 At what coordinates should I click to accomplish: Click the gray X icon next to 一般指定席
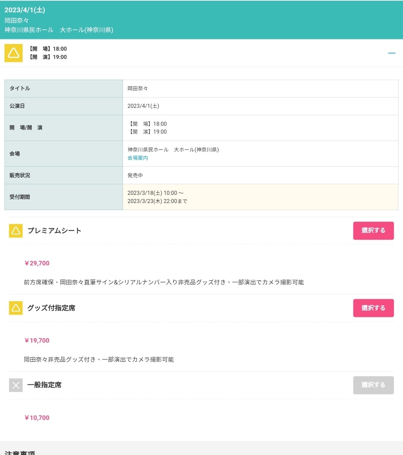coord(16,385)
